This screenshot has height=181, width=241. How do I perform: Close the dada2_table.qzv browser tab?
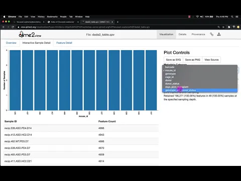112,22
